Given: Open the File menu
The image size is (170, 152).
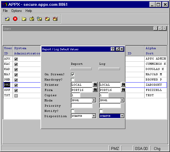Looking at the screenshot, I should coord(5,11).
